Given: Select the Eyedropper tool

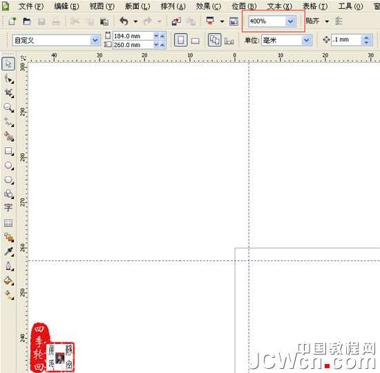Looking at the screenshot, I should click(9, 251).
